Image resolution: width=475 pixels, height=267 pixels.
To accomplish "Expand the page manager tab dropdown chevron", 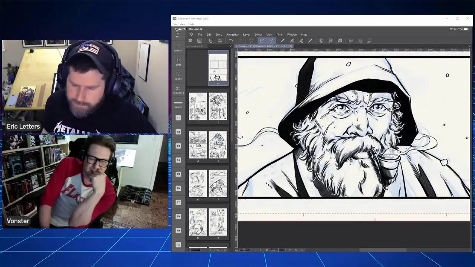I will (x=230, y=46).
